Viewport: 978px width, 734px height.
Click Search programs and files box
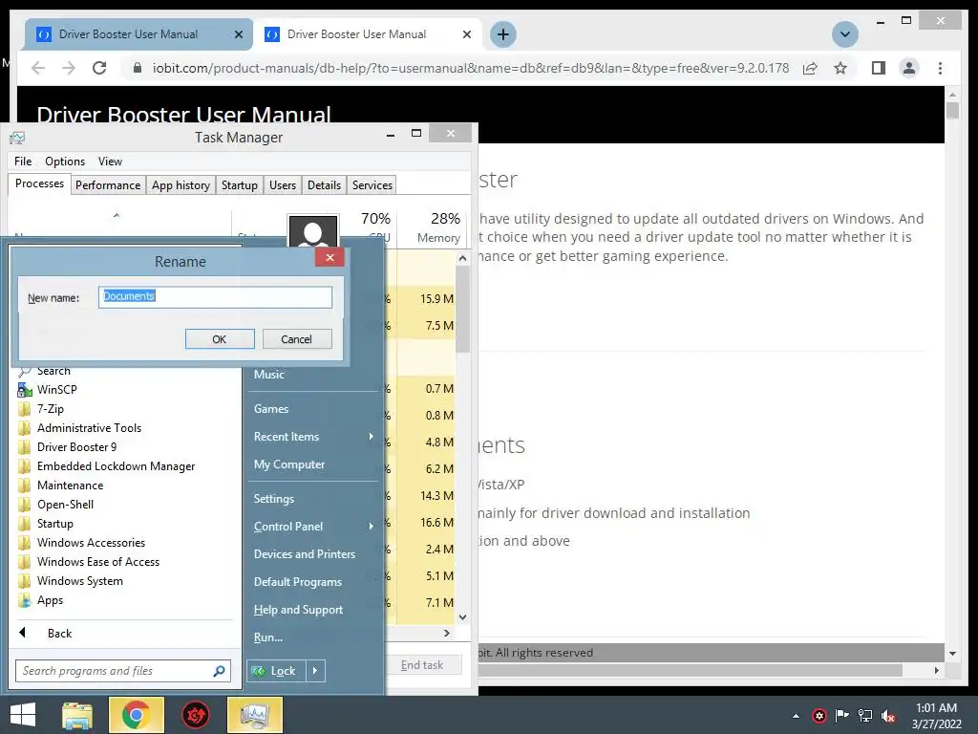(123, 671)
